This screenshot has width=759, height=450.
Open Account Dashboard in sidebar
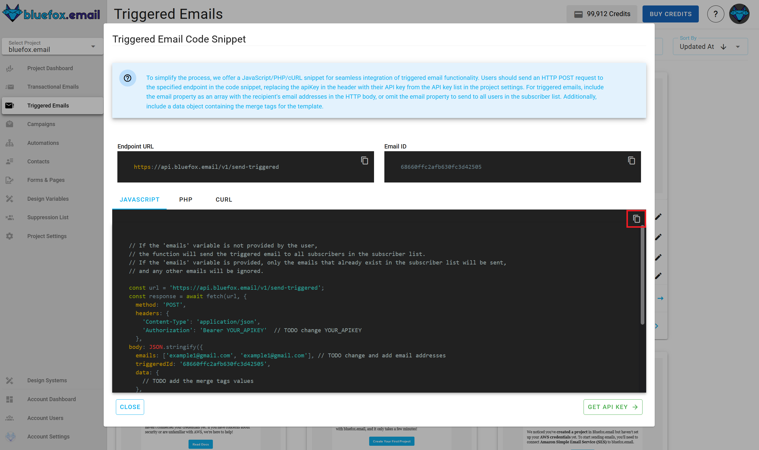(x=52, y=399)
